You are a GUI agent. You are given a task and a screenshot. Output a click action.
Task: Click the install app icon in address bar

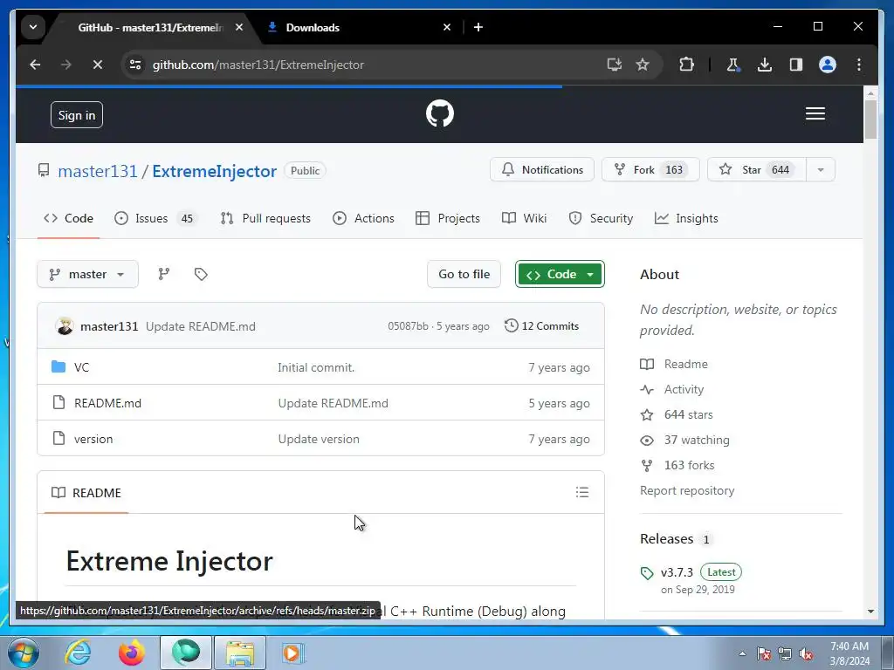tap(614, 65)
